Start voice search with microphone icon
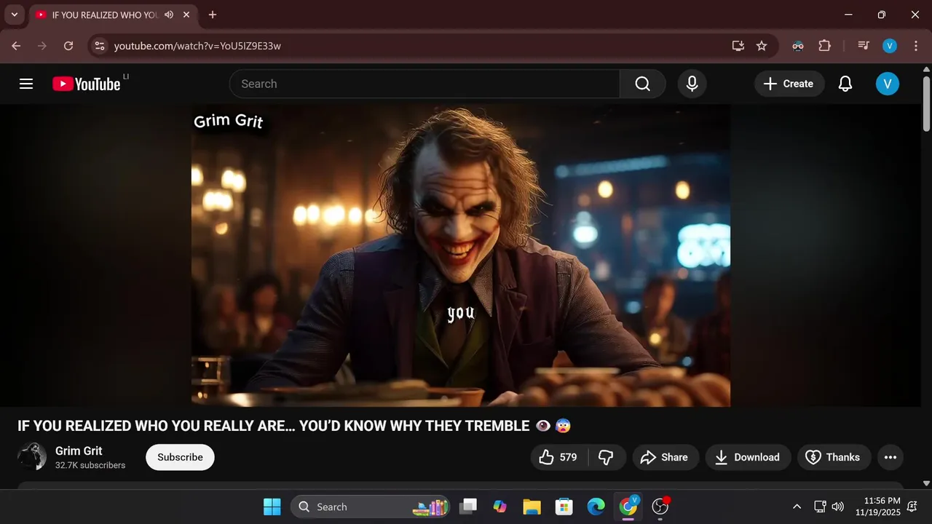 pyautogui.click(x=692, y=84)
